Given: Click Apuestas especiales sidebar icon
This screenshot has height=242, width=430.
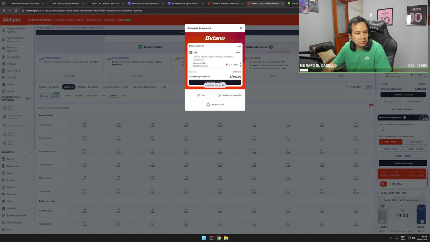Looking at the screenshot, I should click(x=3, y=49).
